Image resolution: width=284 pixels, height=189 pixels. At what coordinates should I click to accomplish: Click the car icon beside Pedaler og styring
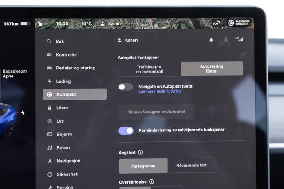coord(49,68)
